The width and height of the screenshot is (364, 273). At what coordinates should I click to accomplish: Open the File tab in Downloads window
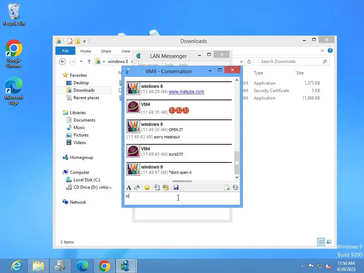pyautogui.click(x=65, y=51)
